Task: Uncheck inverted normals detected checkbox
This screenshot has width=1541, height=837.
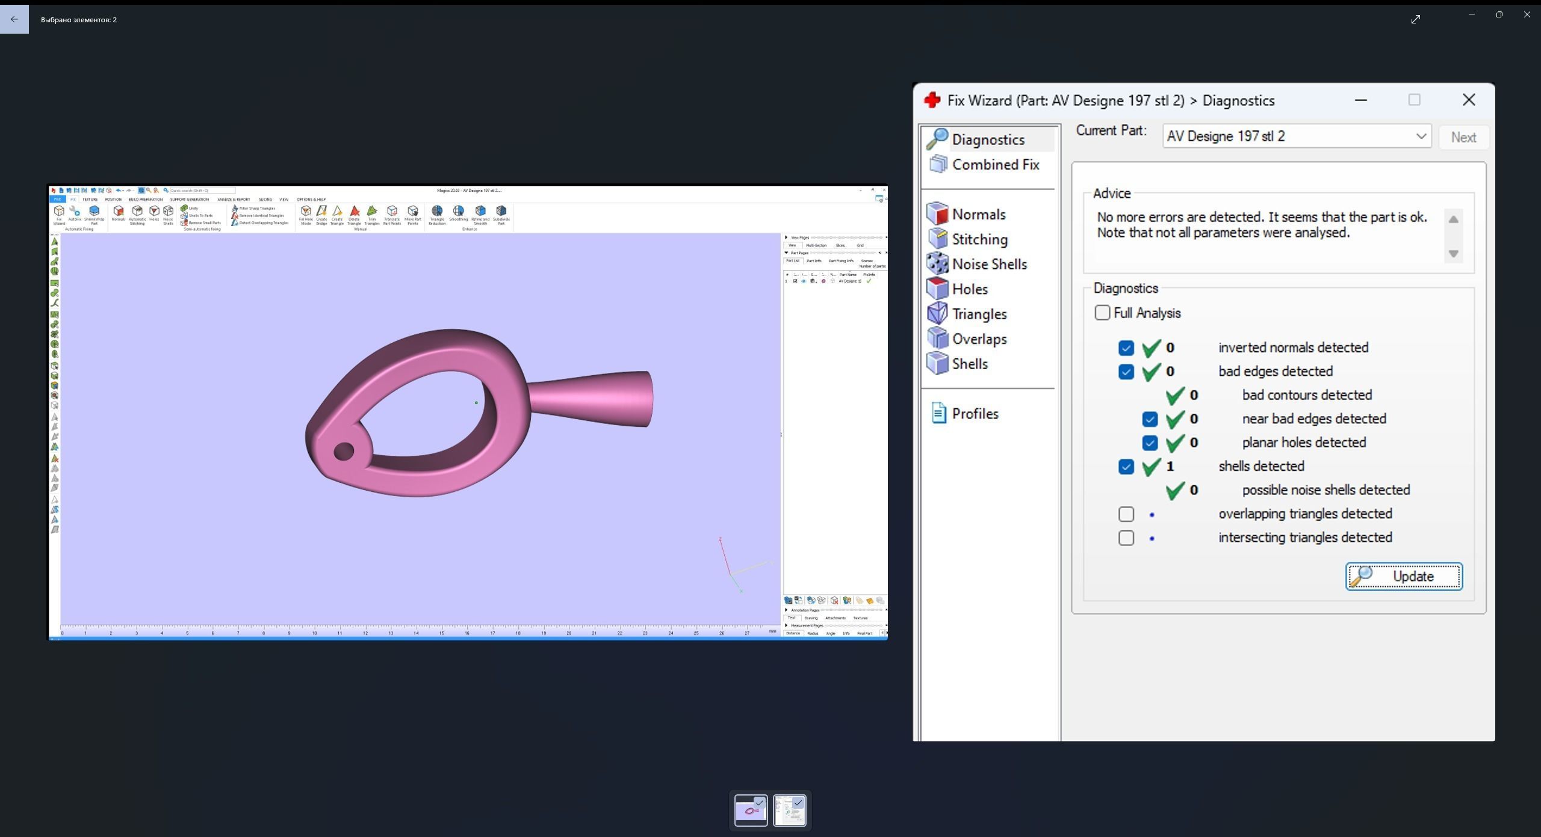Action: 1126,348
